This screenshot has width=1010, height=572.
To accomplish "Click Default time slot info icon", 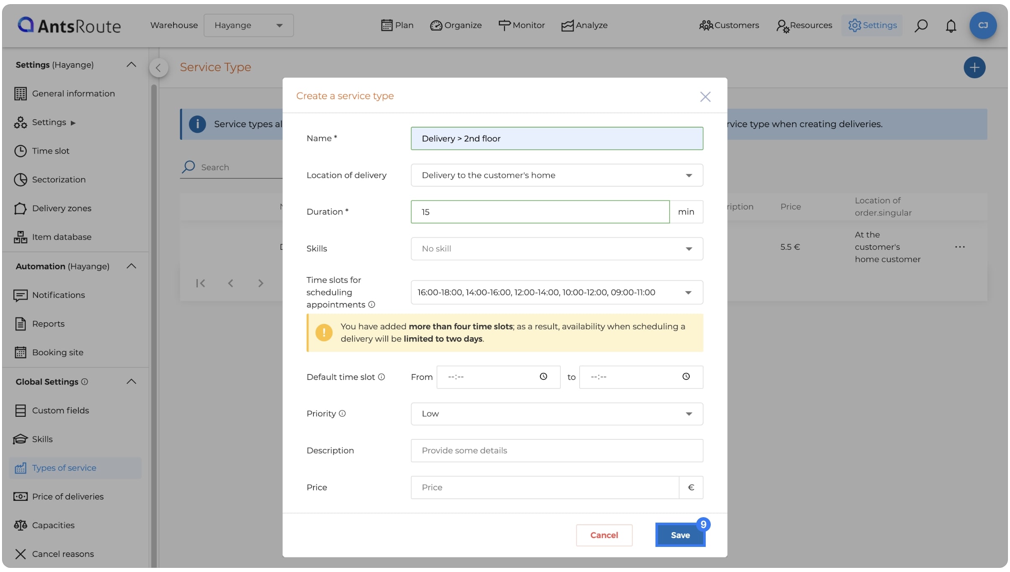I will tap(381, 377).
